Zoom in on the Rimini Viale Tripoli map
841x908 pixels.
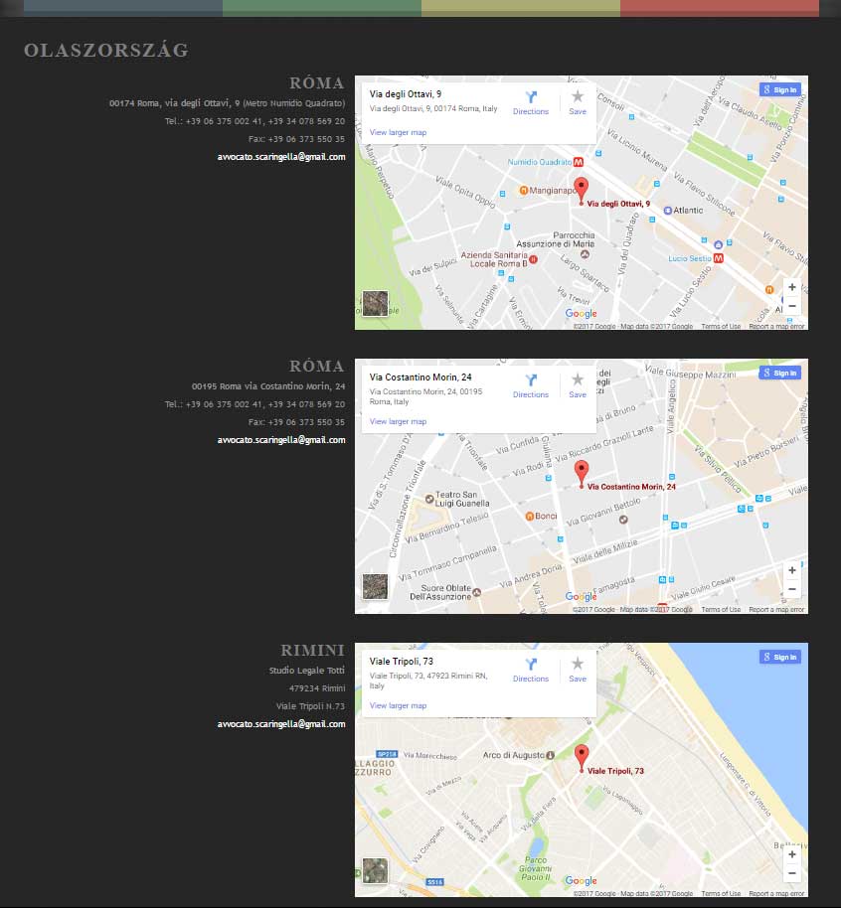pos(791,854)
